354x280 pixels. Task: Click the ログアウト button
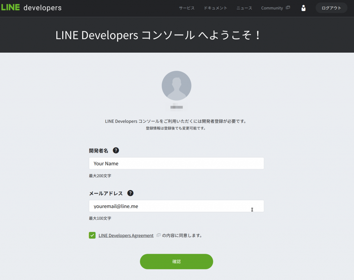pos(331,8)
